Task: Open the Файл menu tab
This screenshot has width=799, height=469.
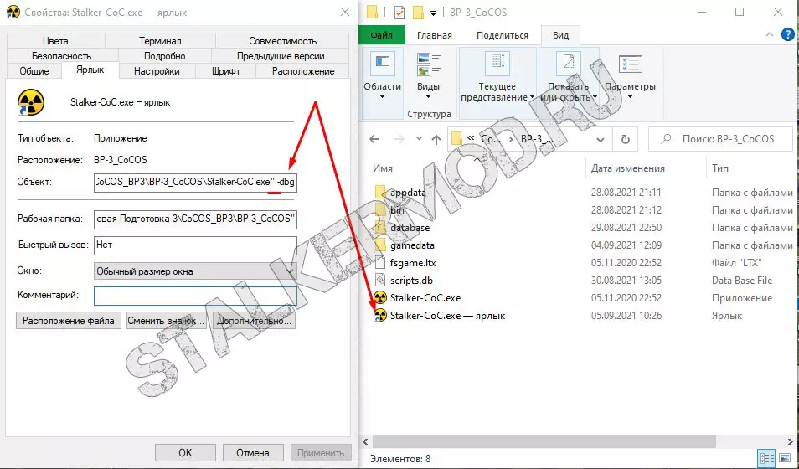Action: 382,35
